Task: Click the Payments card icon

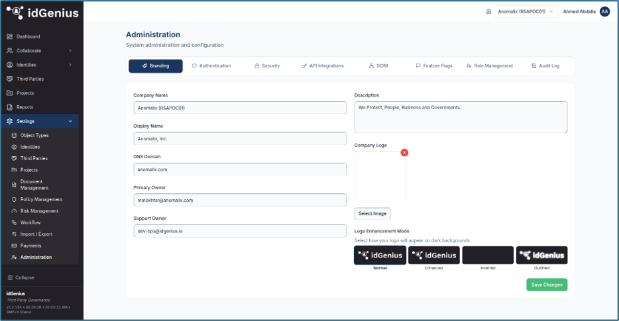Action: pos(14,246)
